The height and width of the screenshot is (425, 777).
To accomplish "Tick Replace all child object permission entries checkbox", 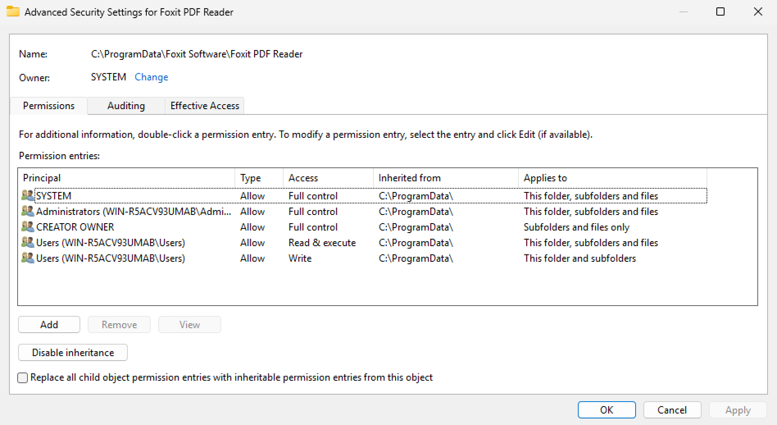I will point(23,377).
